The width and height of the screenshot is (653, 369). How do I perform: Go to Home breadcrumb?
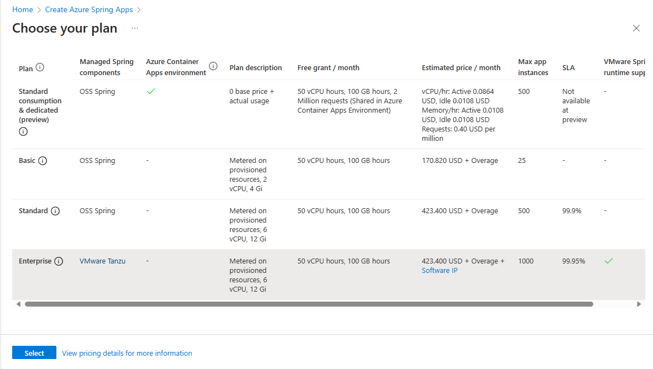point(23,10)
